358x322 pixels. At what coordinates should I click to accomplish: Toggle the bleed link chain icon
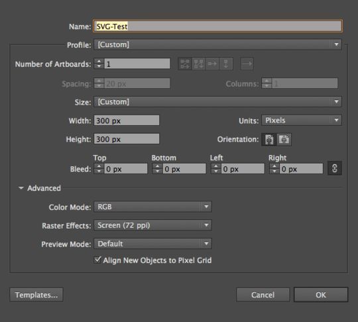(x=335, y=168)
